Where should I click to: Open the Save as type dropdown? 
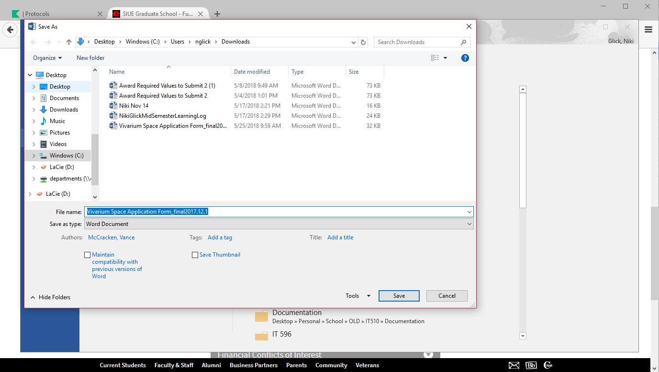pos(279,224)
